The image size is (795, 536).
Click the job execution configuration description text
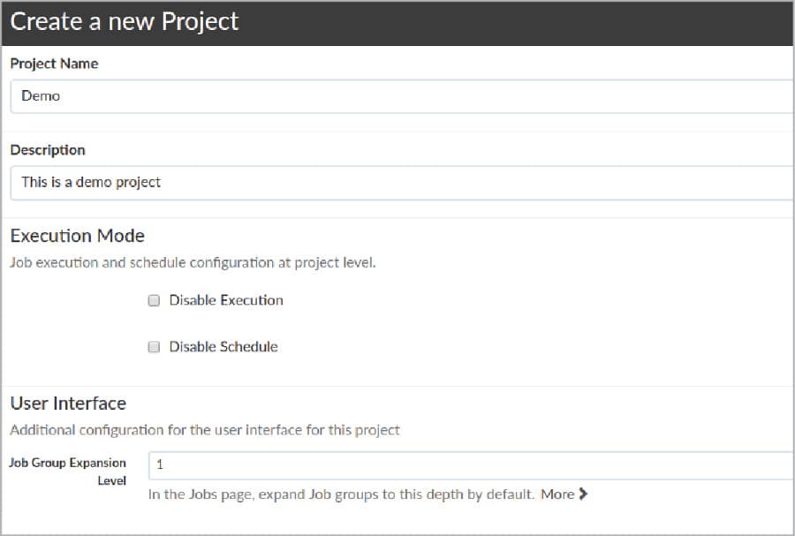(193, 263)
